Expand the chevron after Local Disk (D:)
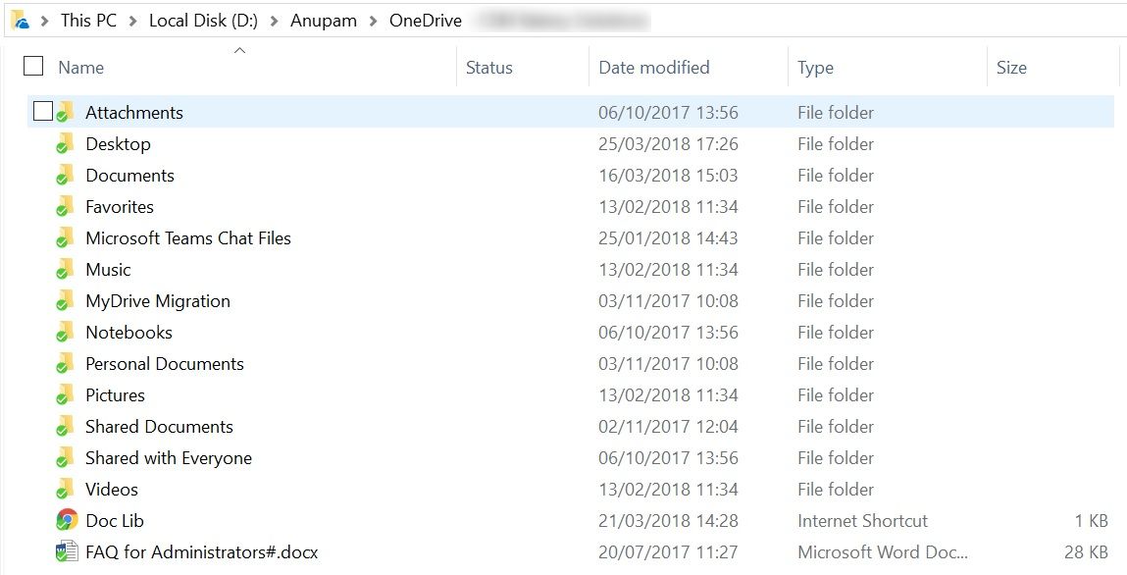The height and width of the screenshot is (575, 1127). click(x=275, y=21)
